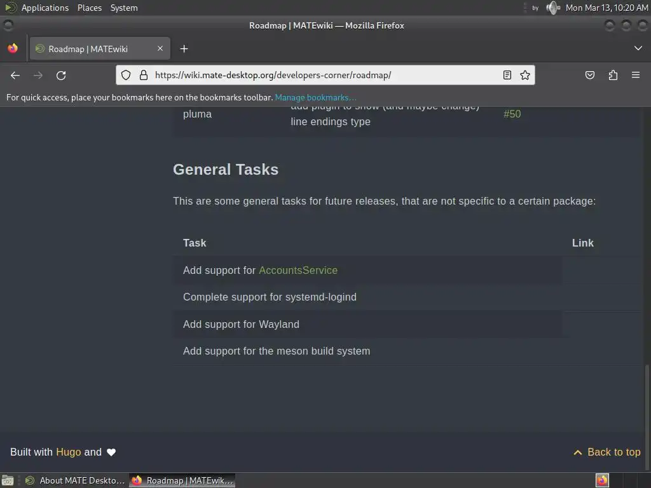The image size is (651, 488).
Task: Open the clock showing Mon Mar 13
Action: coord(606,8)
